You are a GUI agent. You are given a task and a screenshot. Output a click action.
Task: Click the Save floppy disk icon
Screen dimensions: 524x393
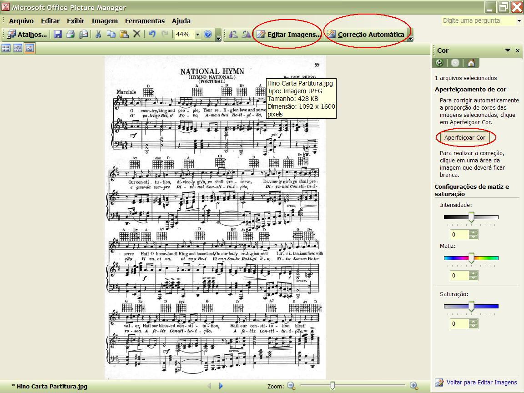point(58,34)
